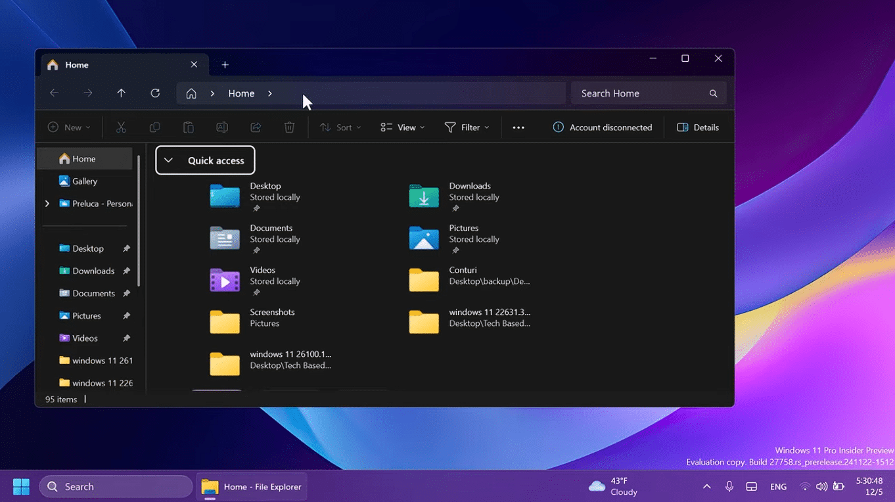The image size is (895, 502).
Task: Click the chevron before Home in breadcrumb
Action: click(212, 93)
